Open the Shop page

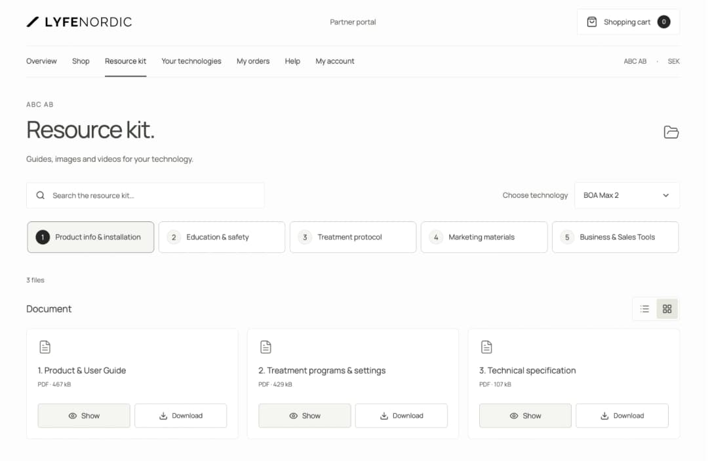[x=81, y=61]
